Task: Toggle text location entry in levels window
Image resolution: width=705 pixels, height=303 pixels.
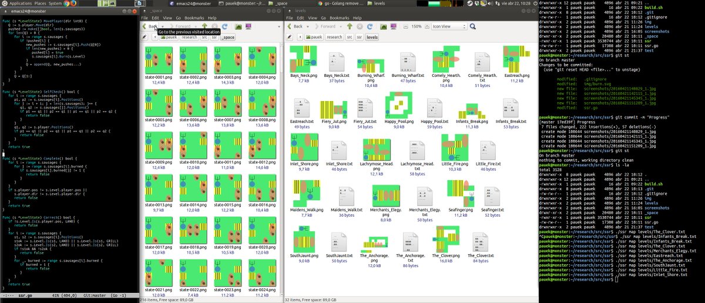Action: point(289,37)
